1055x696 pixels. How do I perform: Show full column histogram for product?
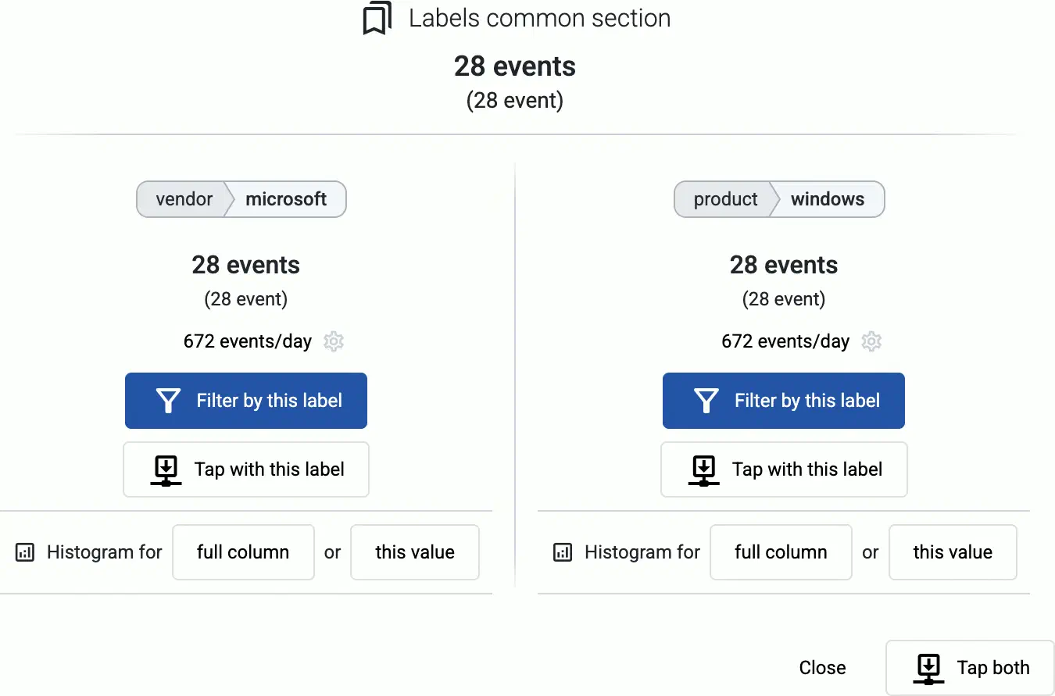781,552
